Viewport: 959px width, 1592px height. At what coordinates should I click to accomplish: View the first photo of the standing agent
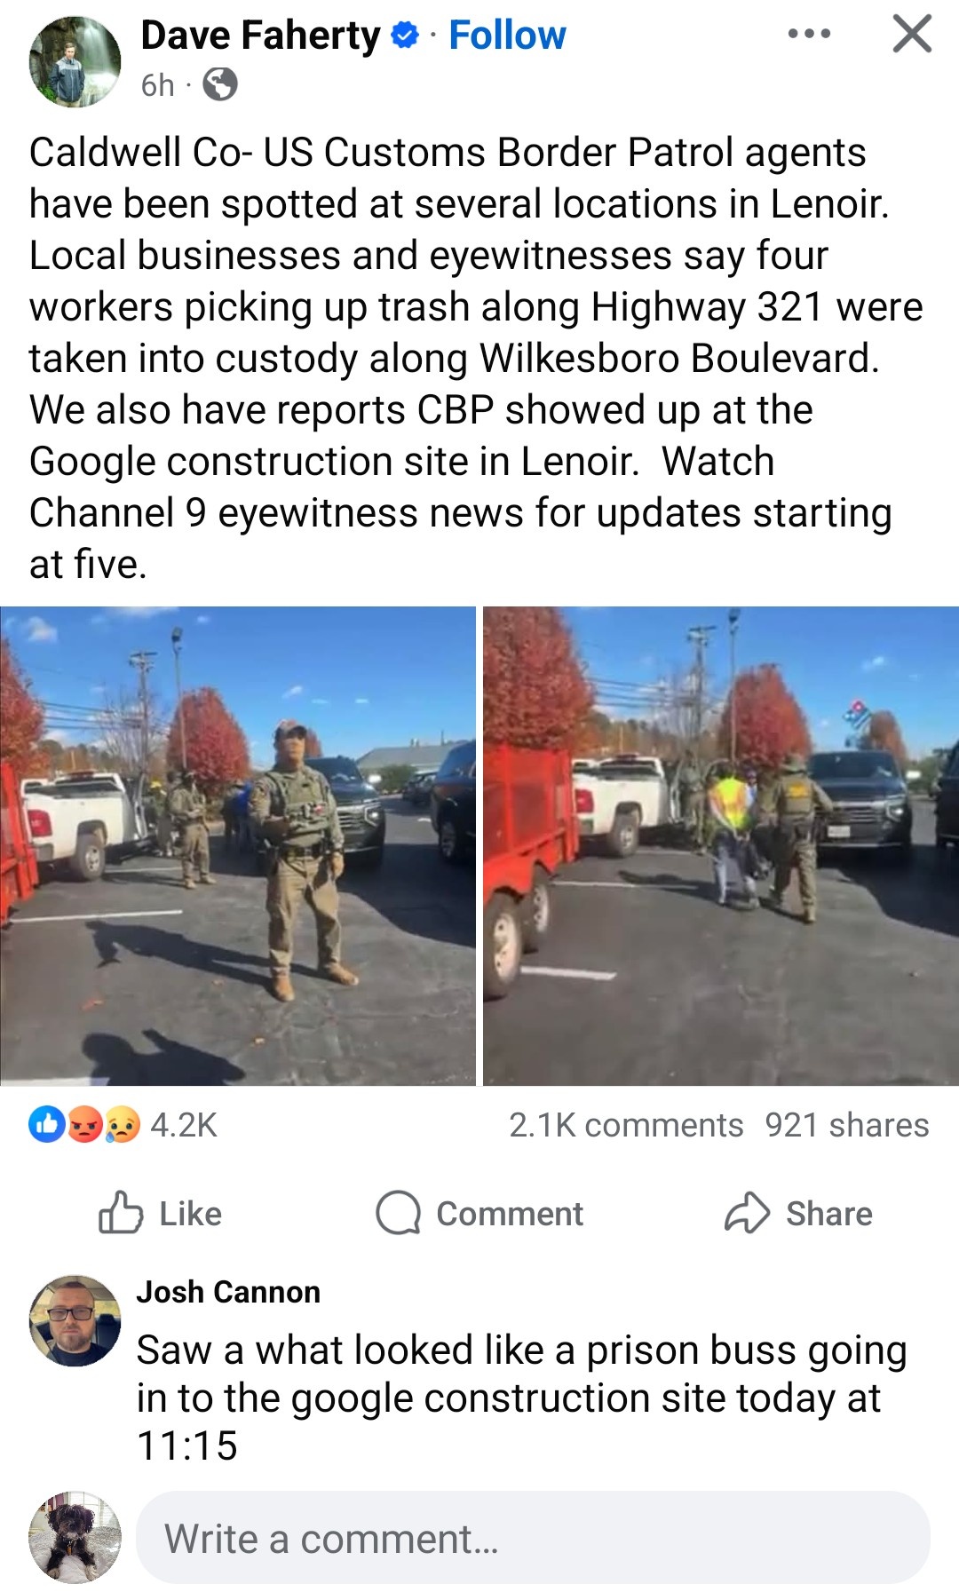[x=238, y=845]
